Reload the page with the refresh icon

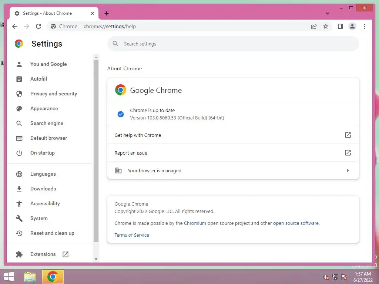point(38,26)
